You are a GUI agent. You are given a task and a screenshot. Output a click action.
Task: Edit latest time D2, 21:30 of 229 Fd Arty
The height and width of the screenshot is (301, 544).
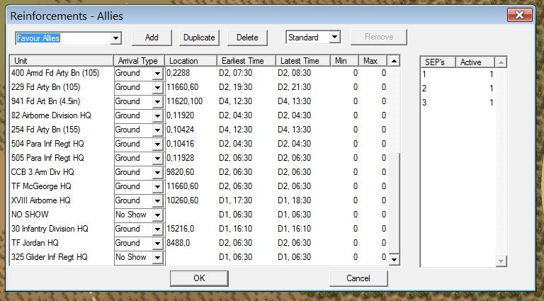tap(294, 87)
